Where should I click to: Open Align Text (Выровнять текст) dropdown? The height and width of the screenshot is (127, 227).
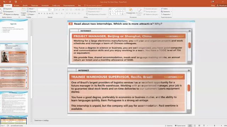93,12
